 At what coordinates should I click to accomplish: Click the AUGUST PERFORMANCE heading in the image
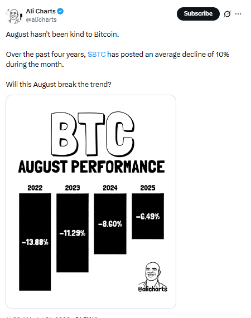(x=91, y=167)
